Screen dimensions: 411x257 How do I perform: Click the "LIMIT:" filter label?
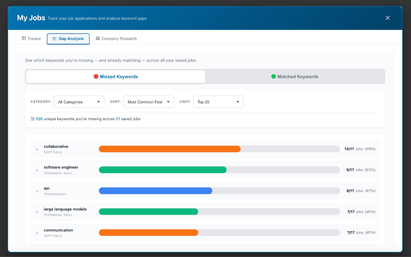(185, 102)
